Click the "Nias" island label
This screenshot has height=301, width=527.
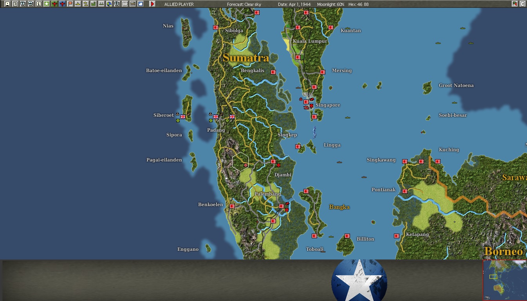pos(168,26)
